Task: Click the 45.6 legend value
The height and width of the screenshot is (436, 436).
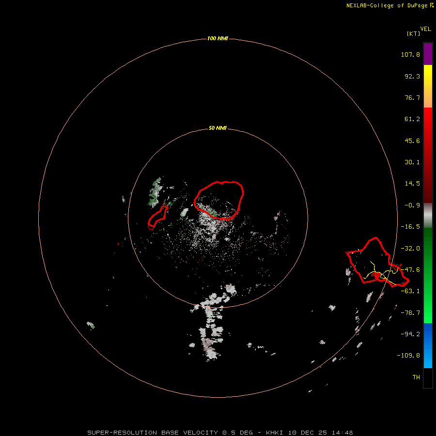Action: 412,140
